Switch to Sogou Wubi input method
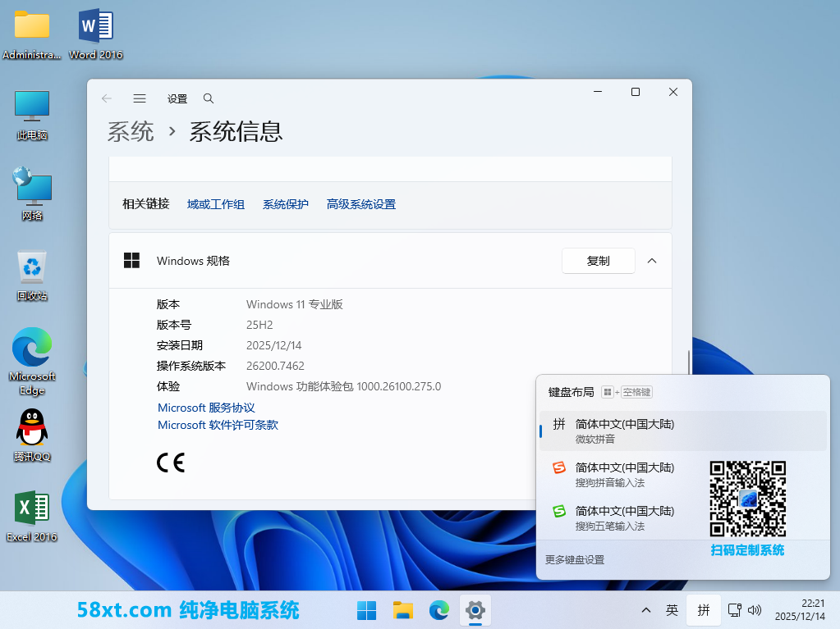The width and height of the screenshot is (840, 629). [624, 517]
